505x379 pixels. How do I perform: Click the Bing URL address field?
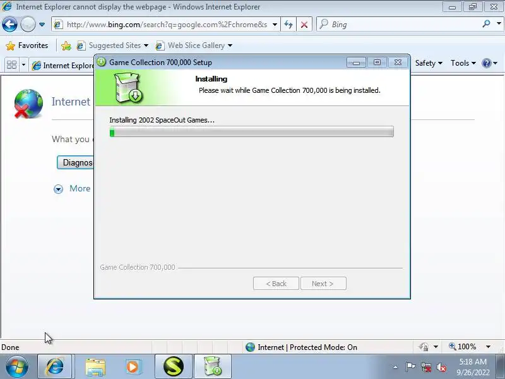pos(166,25)
